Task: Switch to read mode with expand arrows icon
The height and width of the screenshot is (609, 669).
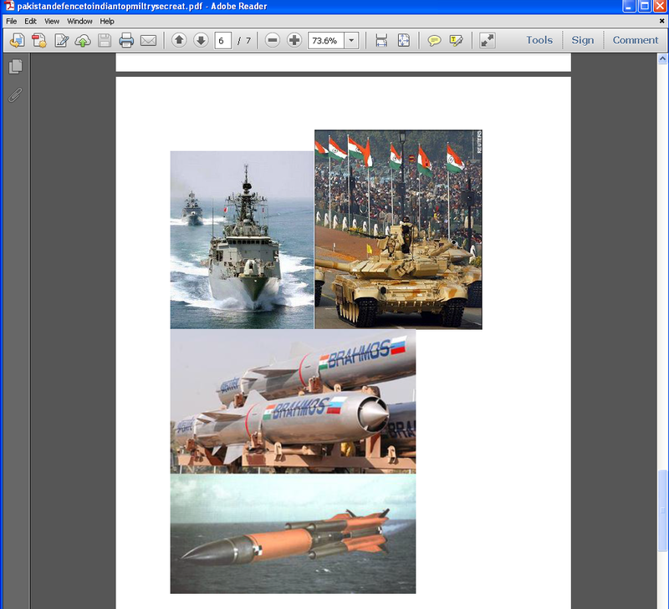Action: coord(488,40)
